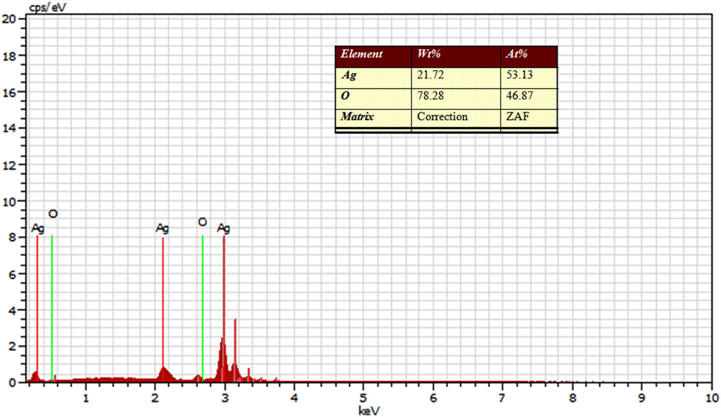Select the Ag row label in the table
Viewport: 721px width, 417px height.
[349, 75]
